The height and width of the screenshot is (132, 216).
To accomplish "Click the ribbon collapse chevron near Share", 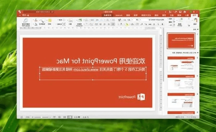I will coord(20,15).
